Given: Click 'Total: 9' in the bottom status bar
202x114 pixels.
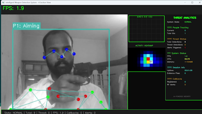Looking at the screenshot, I should (30, 113).
